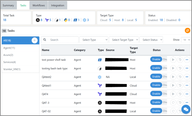192x116 pixels.
Task: Click the Bash type icon in summary
Action: [56, 20]
